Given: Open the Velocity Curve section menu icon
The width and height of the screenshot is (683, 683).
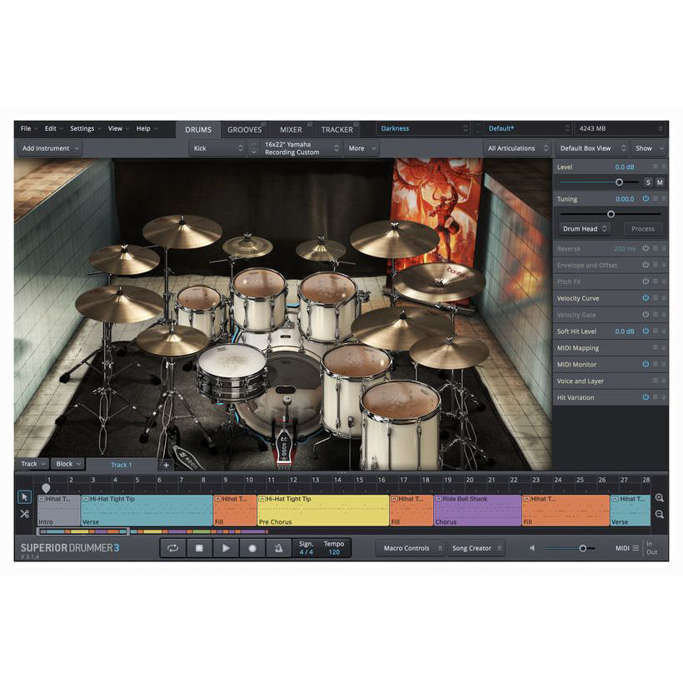Looking at the screenshot, I should tap(656, 297).
